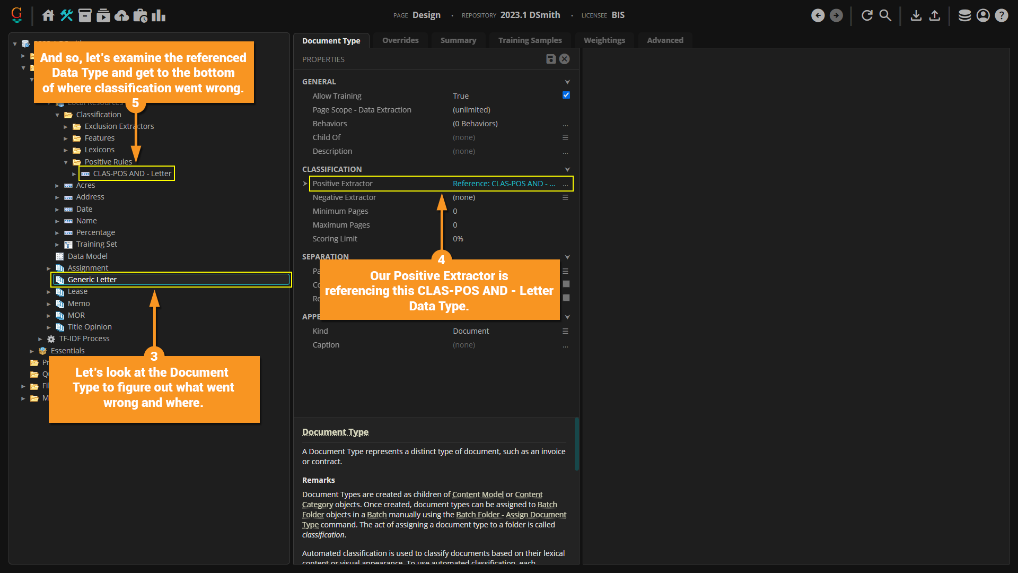Click the refresh page icon
The image size is (1018, 573).
[x=867, y=15]
